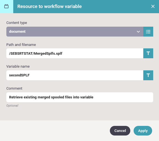Cancel the dialog changes
159x141 pixels.
tap(120, 131)
